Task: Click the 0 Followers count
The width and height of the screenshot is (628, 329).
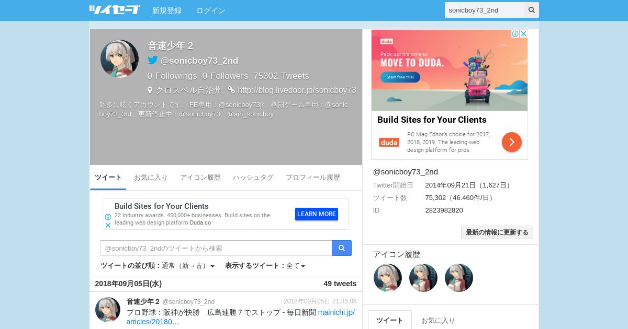Action: [226, 76]
